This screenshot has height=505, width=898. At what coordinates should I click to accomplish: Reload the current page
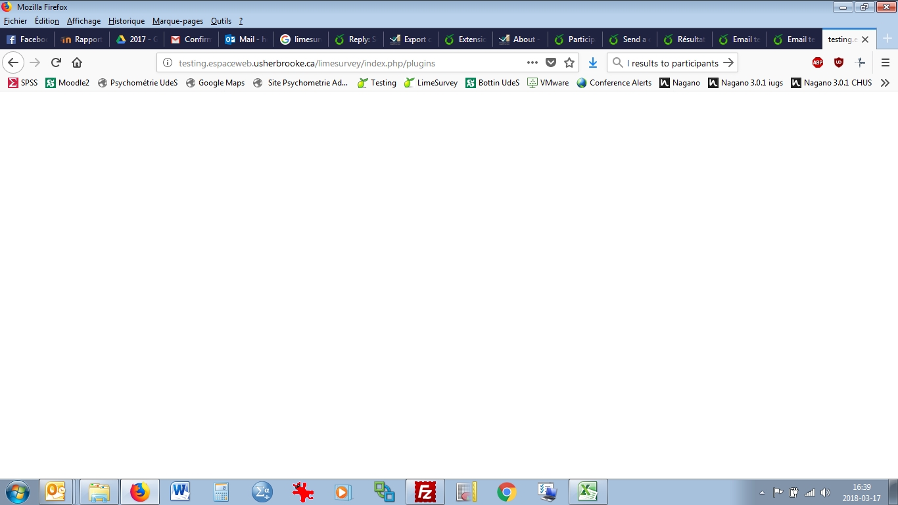coord(56,62)
